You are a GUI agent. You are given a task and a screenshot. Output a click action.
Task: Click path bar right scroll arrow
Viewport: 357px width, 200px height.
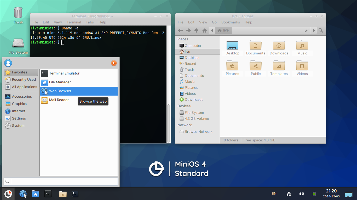click(314, 30)
